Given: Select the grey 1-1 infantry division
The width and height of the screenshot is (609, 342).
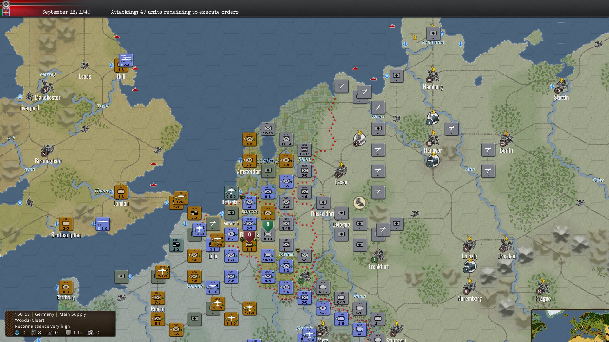Looking at the screenshot, I should pyautogui.click(x=286, y=245).
